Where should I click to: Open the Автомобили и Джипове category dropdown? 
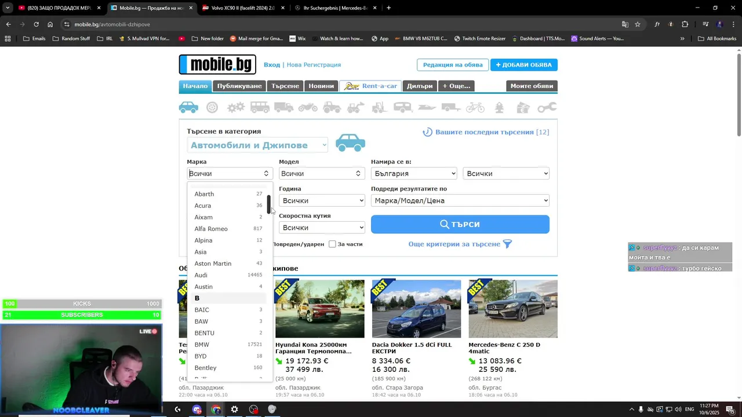click(258, 145)
